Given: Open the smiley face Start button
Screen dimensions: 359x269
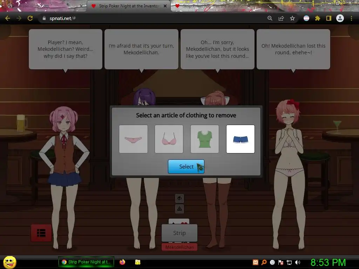Looking at the screenshot, I should [10, 262].
